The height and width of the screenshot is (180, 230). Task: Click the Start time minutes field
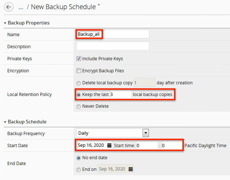[171, 145]
